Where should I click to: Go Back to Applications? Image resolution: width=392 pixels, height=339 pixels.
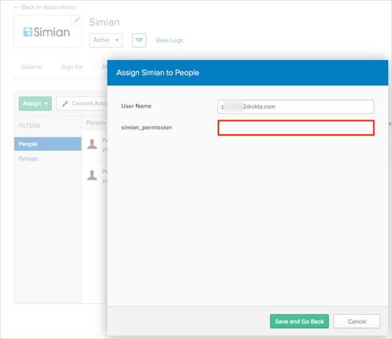[x=44, y=7]
